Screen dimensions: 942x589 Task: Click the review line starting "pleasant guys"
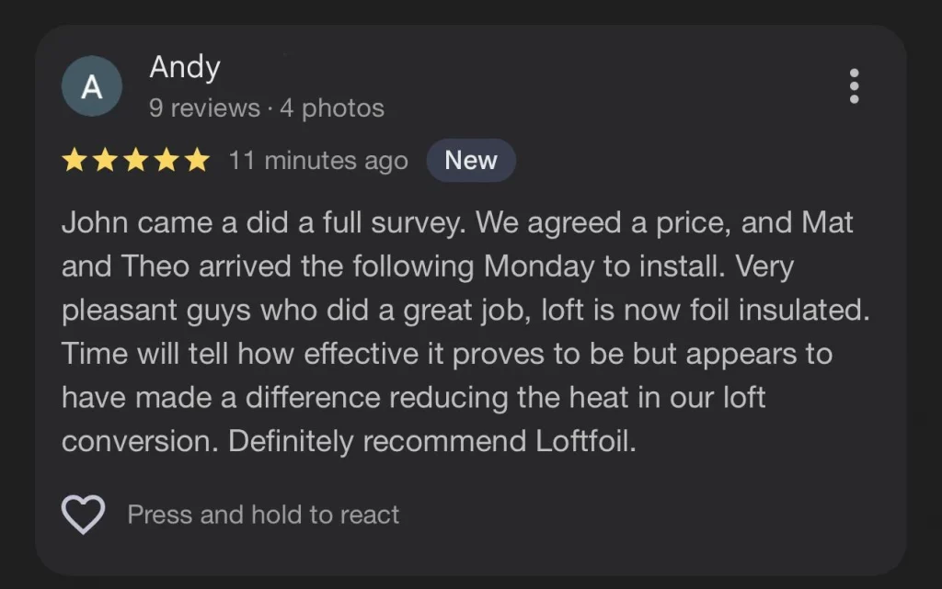465,310
